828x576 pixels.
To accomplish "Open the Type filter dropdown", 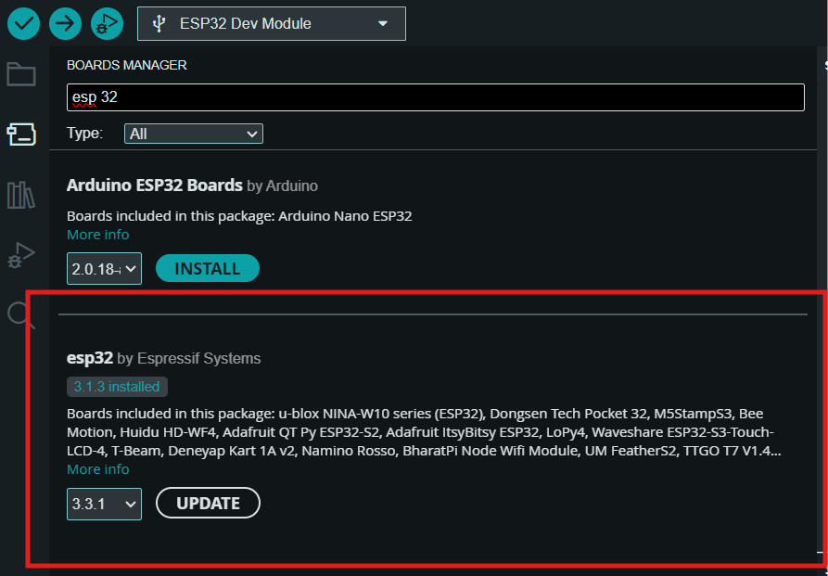I will click(194, 134).
